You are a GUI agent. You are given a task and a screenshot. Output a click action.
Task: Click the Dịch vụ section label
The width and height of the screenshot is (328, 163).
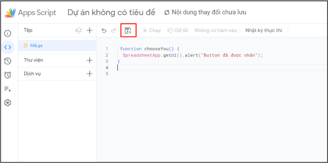coord(32,74)
